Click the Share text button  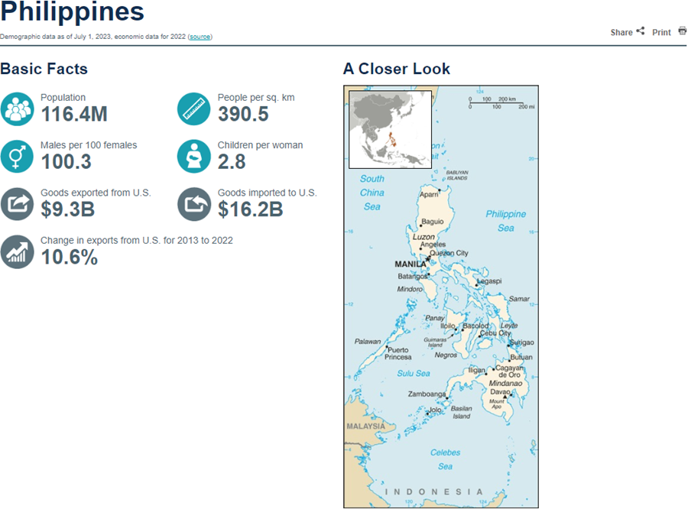pyautogui.click(x=621, y=32)
